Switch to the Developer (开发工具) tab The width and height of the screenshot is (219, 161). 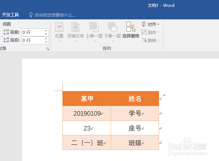coord(10,15)
